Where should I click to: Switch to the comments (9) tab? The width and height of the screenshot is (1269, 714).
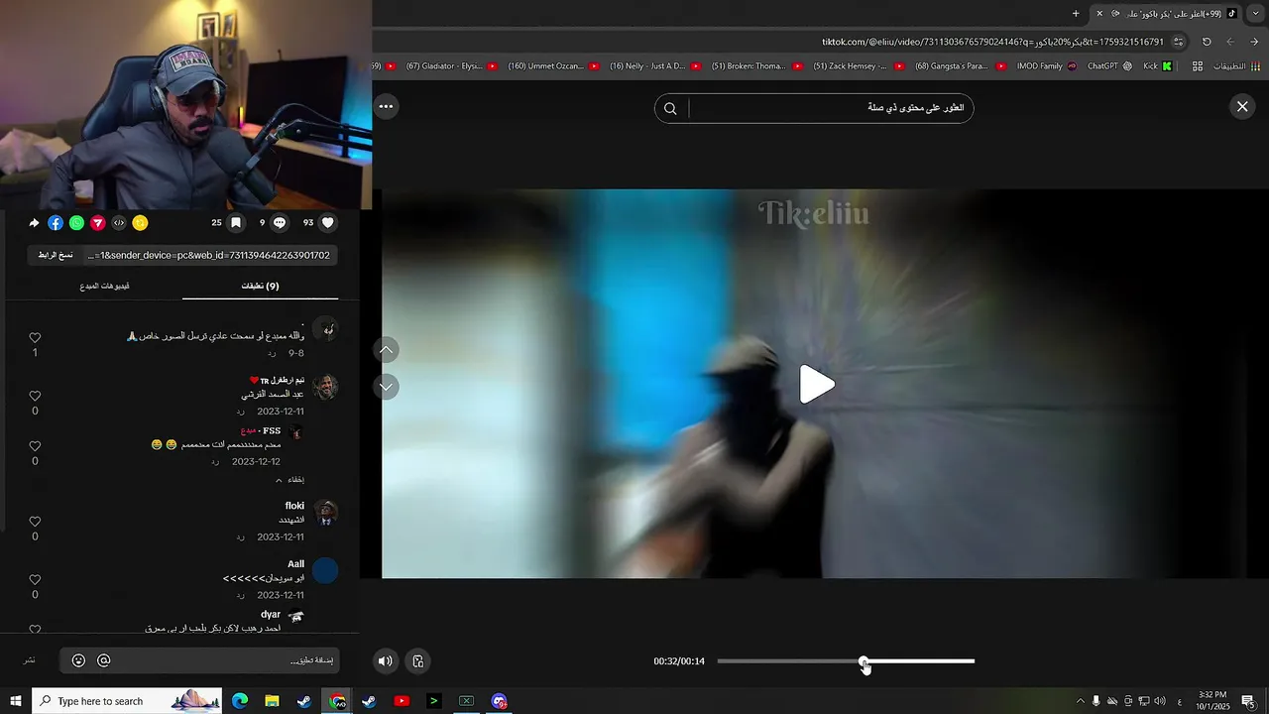click(x=260, y=286)
